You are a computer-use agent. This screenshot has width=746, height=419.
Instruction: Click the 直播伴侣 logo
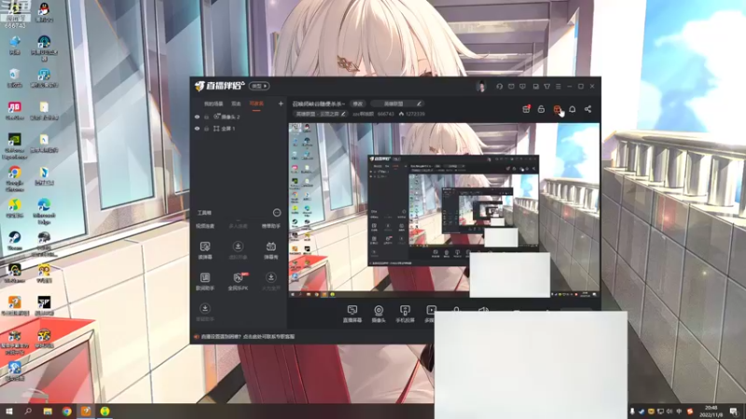pyautogui.click(x=219, y=86)
